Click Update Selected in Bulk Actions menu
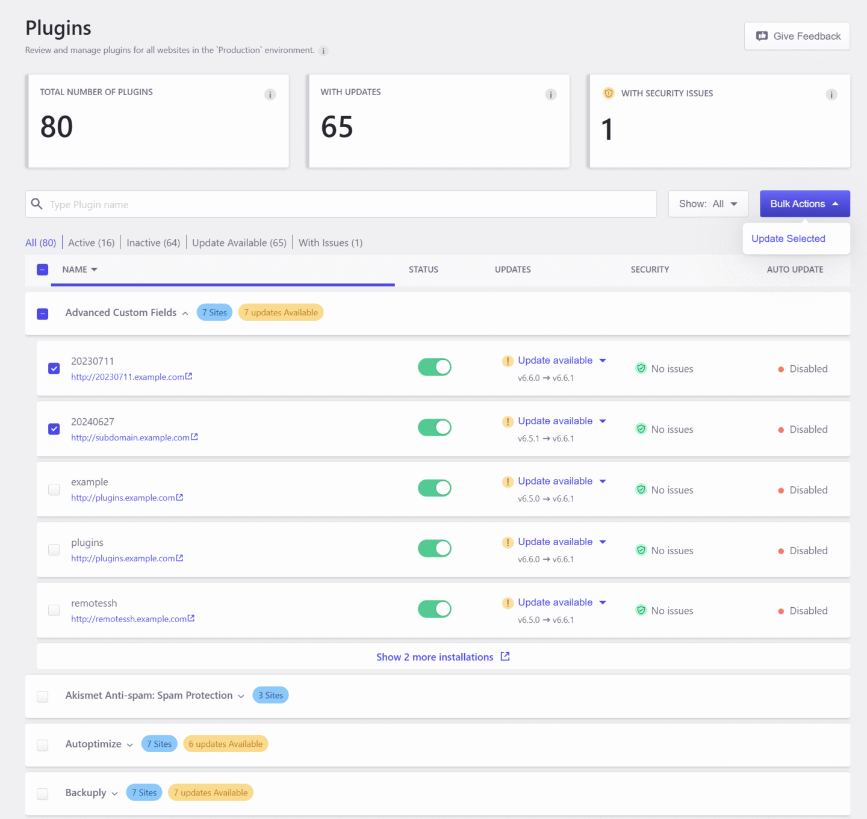867x819 pixels. tap(788, 238)
